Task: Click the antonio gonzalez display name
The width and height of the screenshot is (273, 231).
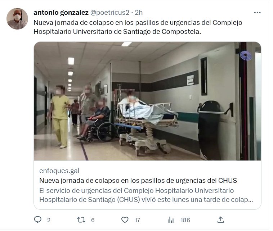Action: click(x=61, y=13)
